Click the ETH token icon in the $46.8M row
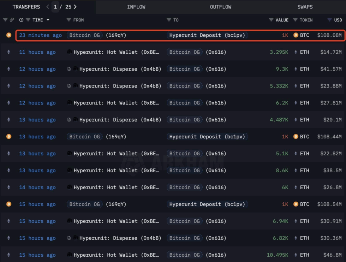The width and height of the screenshot is (346, 262). point(296,255)
